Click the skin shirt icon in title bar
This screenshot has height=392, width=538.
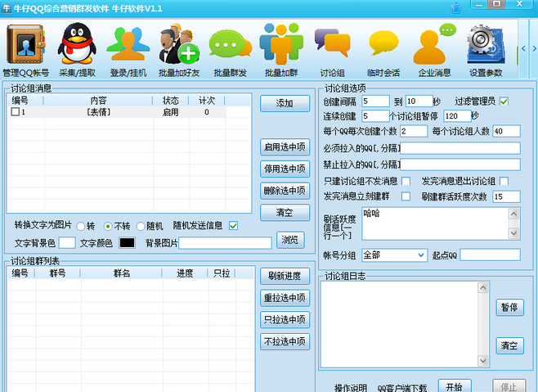[456, 8]
